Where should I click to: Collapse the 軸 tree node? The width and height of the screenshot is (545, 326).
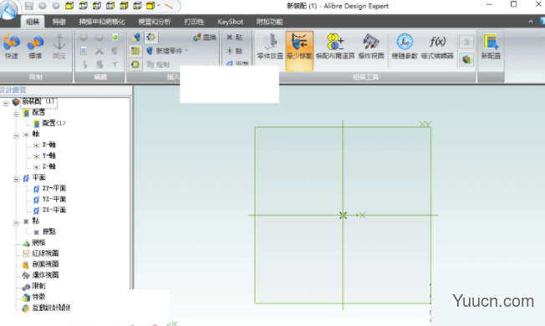coord(16,135)
